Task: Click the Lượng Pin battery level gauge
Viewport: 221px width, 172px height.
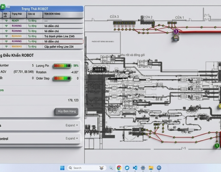Action: point(62,66)
